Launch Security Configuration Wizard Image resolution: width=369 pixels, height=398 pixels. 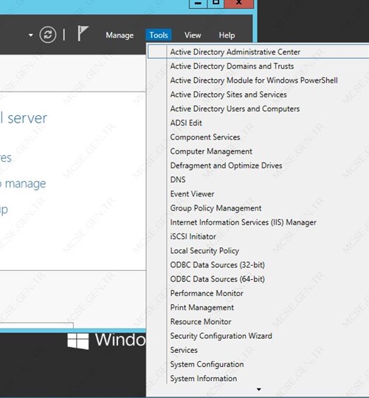tap(221, 336)
